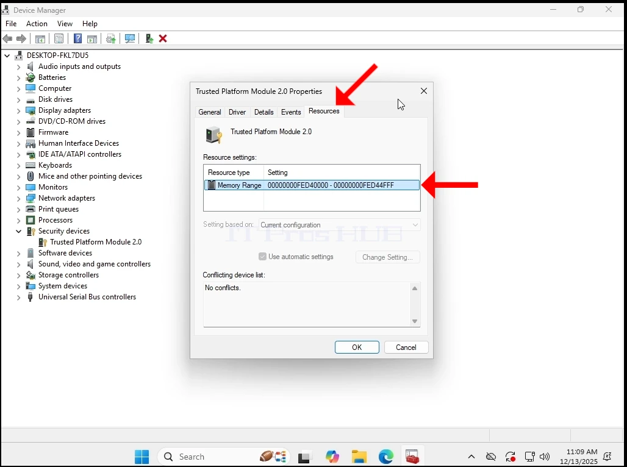
Task: Expand the Monitors node
Action: click(18, 188)
